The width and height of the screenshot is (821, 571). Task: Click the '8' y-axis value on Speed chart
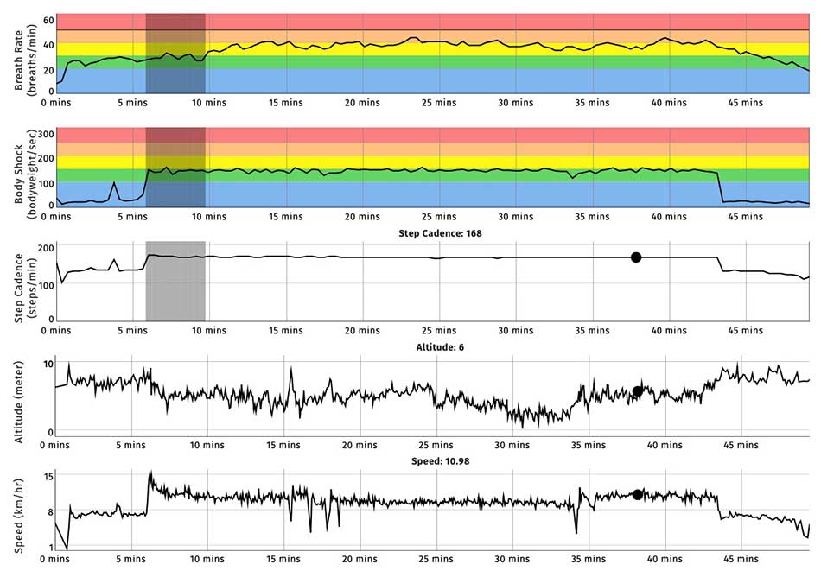(x=51, y=512)
